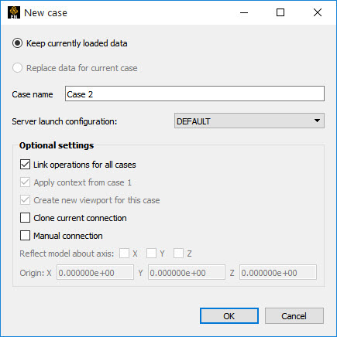The width and height of the screenshot is (337, 337).
Task: Open Server launch configuration DEFAULT dropdown
Action: point(249,121)
